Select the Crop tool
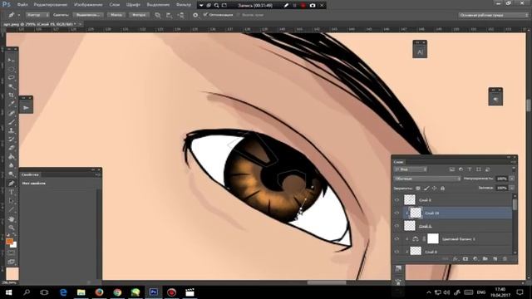The width and height of the screenshot is (532, 299). [x=11, y=96]
